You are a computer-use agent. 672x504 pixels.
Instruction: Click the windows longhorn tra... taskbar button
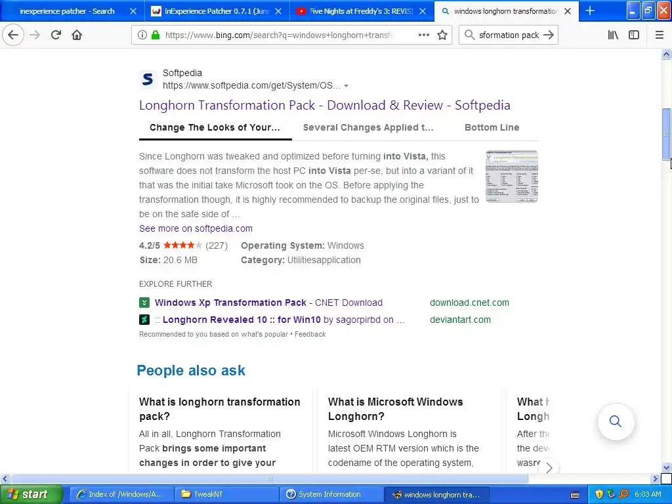436,495
